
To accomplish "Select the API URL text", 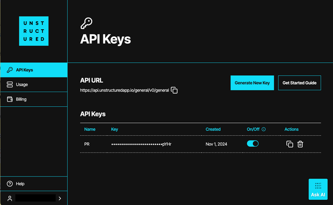I will (124, 91).
